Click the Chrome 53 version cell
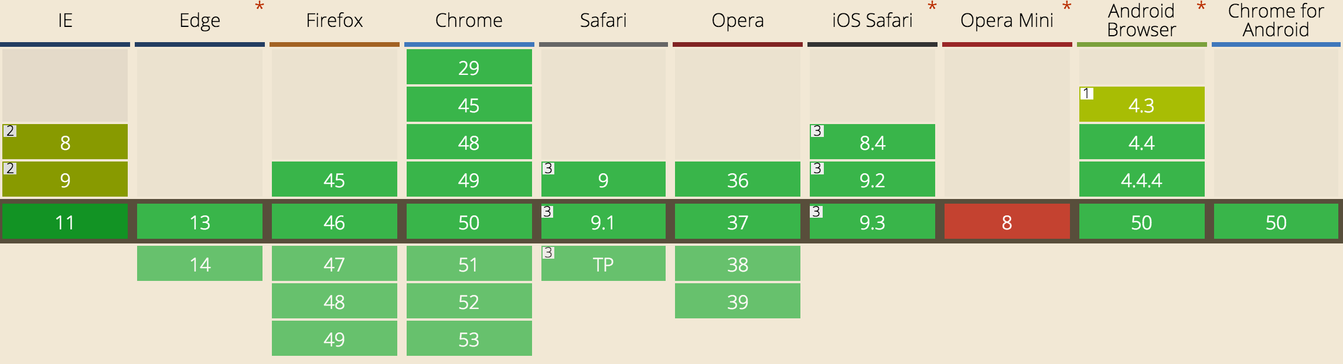 coord(469,339)
